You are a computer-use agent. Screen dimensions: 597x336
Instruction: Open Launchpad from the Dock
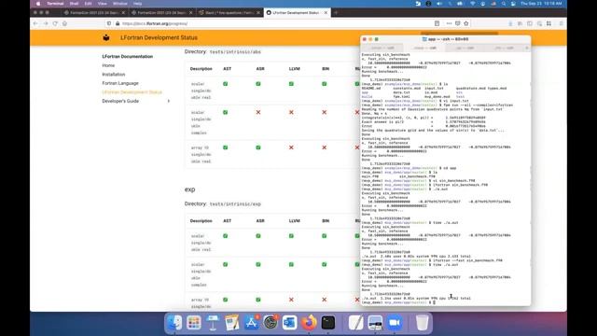[x=194, y=323]
